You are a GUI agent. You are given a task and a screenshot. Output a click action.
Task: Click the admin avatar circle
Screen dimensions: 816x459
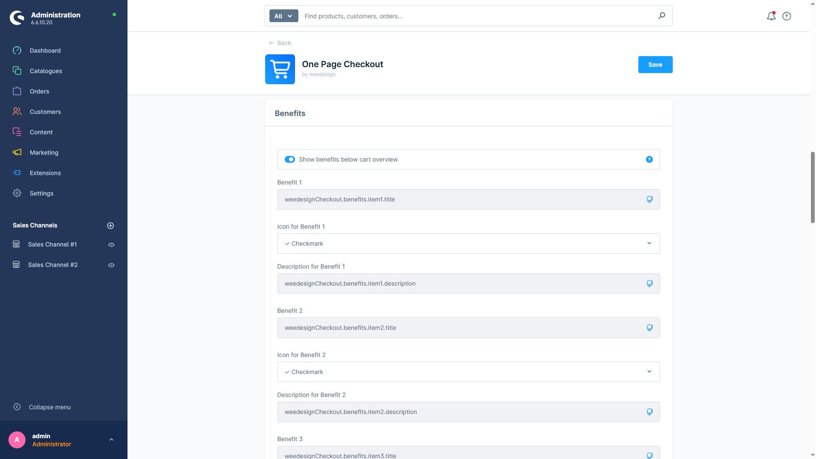pyautogui.click(x=17, y=440)
